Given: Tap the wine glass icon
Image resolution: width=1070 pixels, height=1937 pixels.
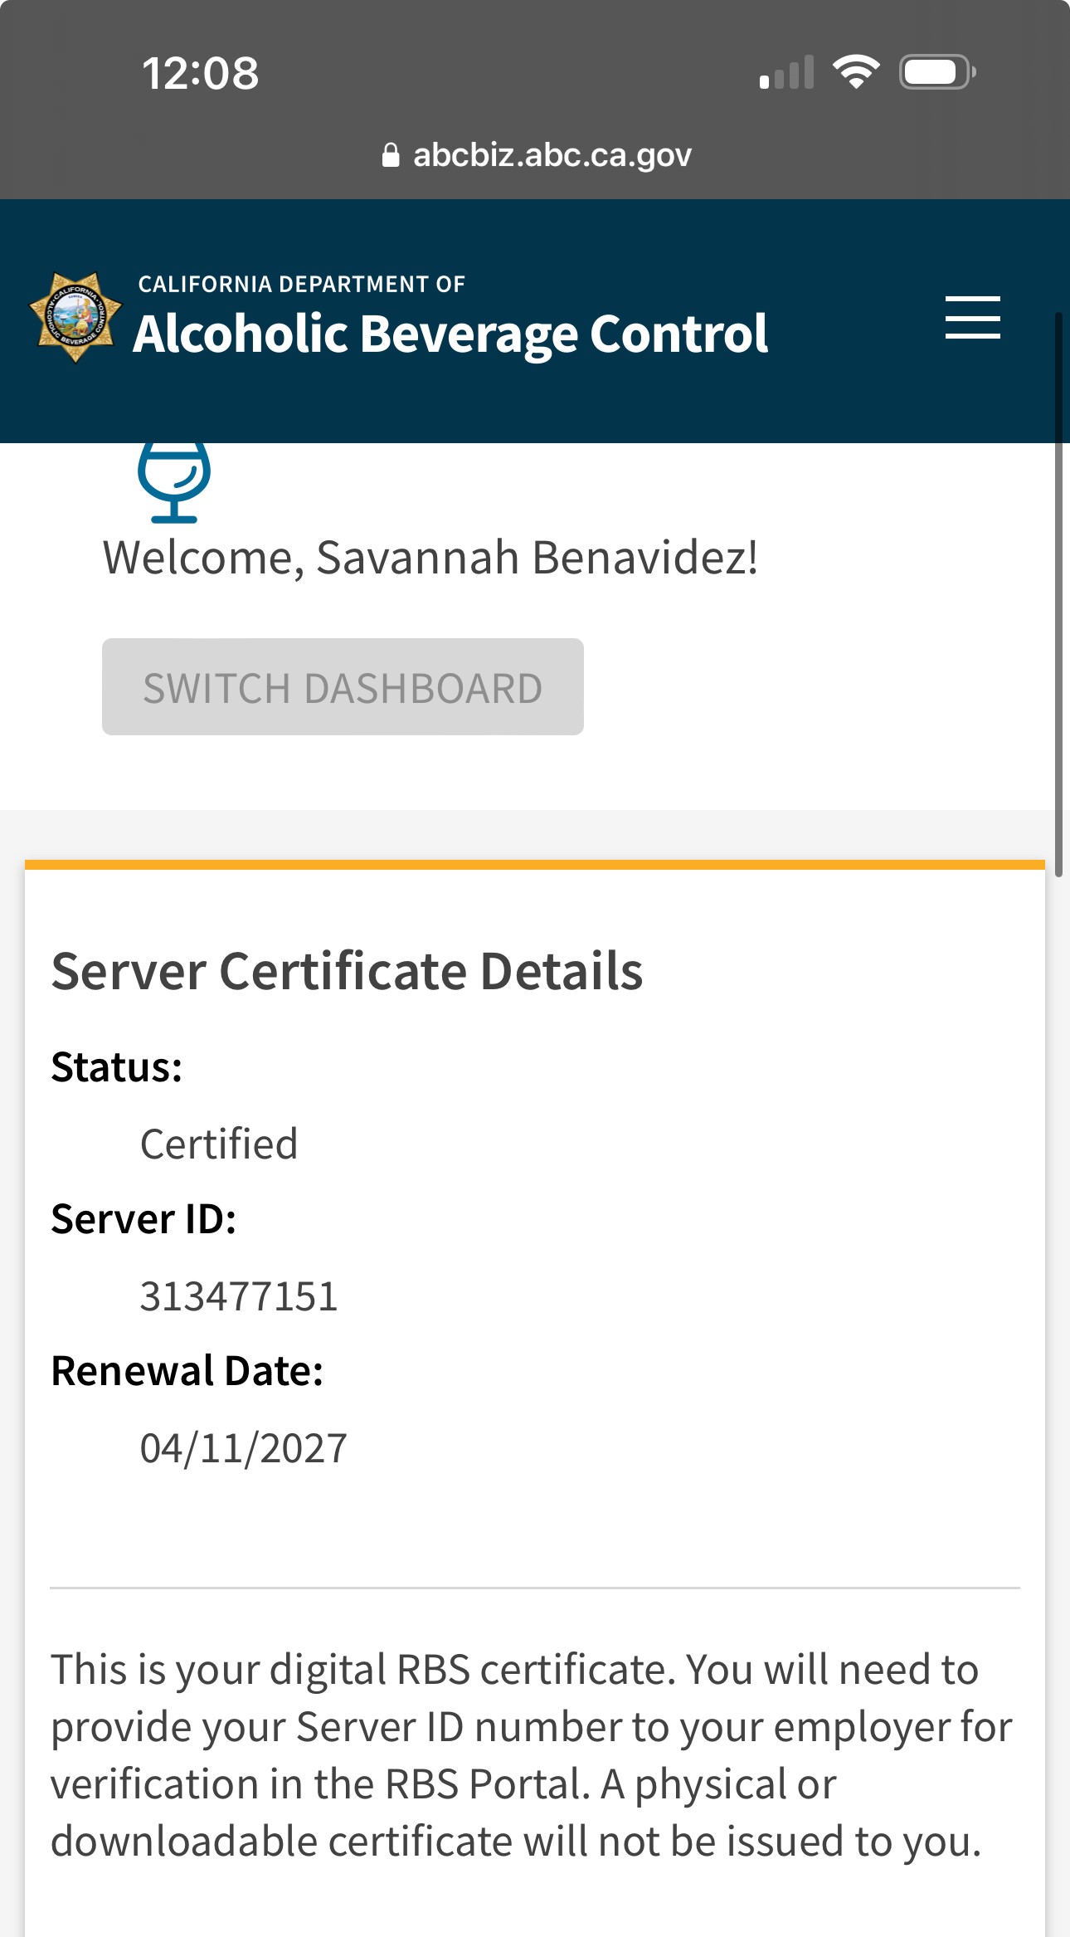Looking at the screenshot, I should (174, 482).
